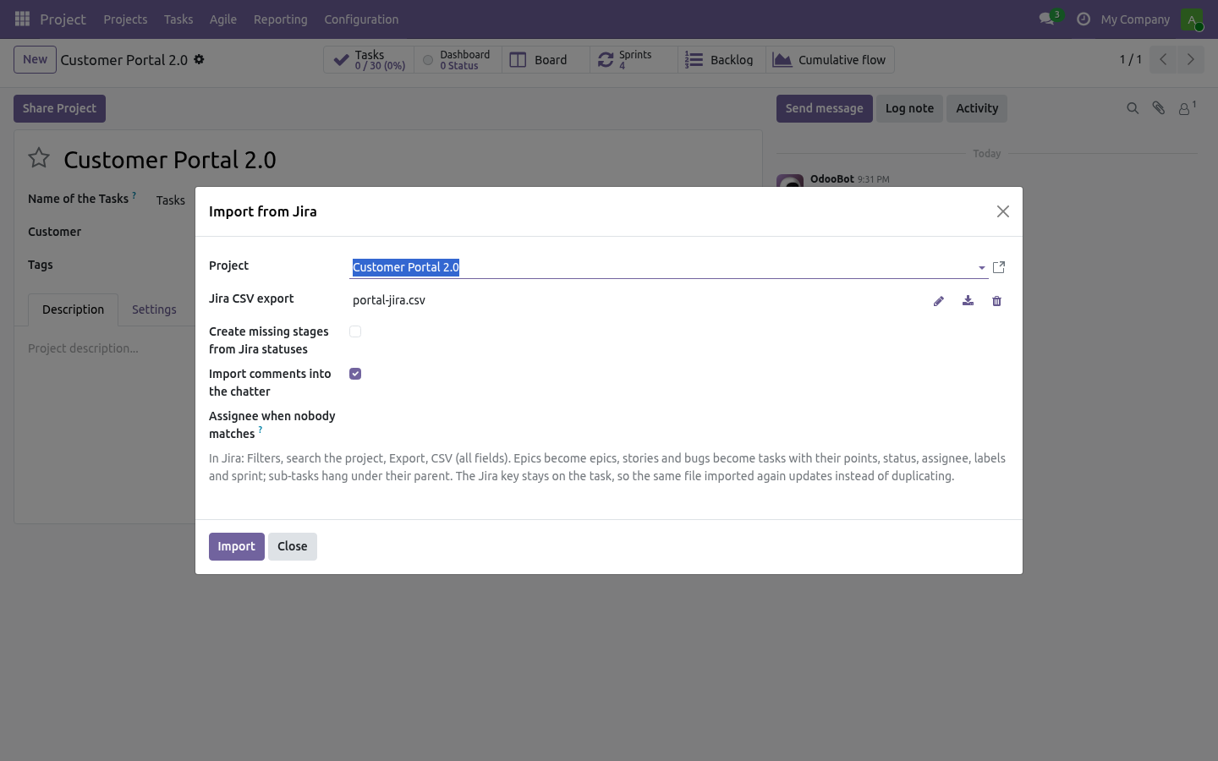Image resolution: width=1218 pixels, height=761 pixels.
Task: Open the apps grid menu icon
Action: click(23, 19)
